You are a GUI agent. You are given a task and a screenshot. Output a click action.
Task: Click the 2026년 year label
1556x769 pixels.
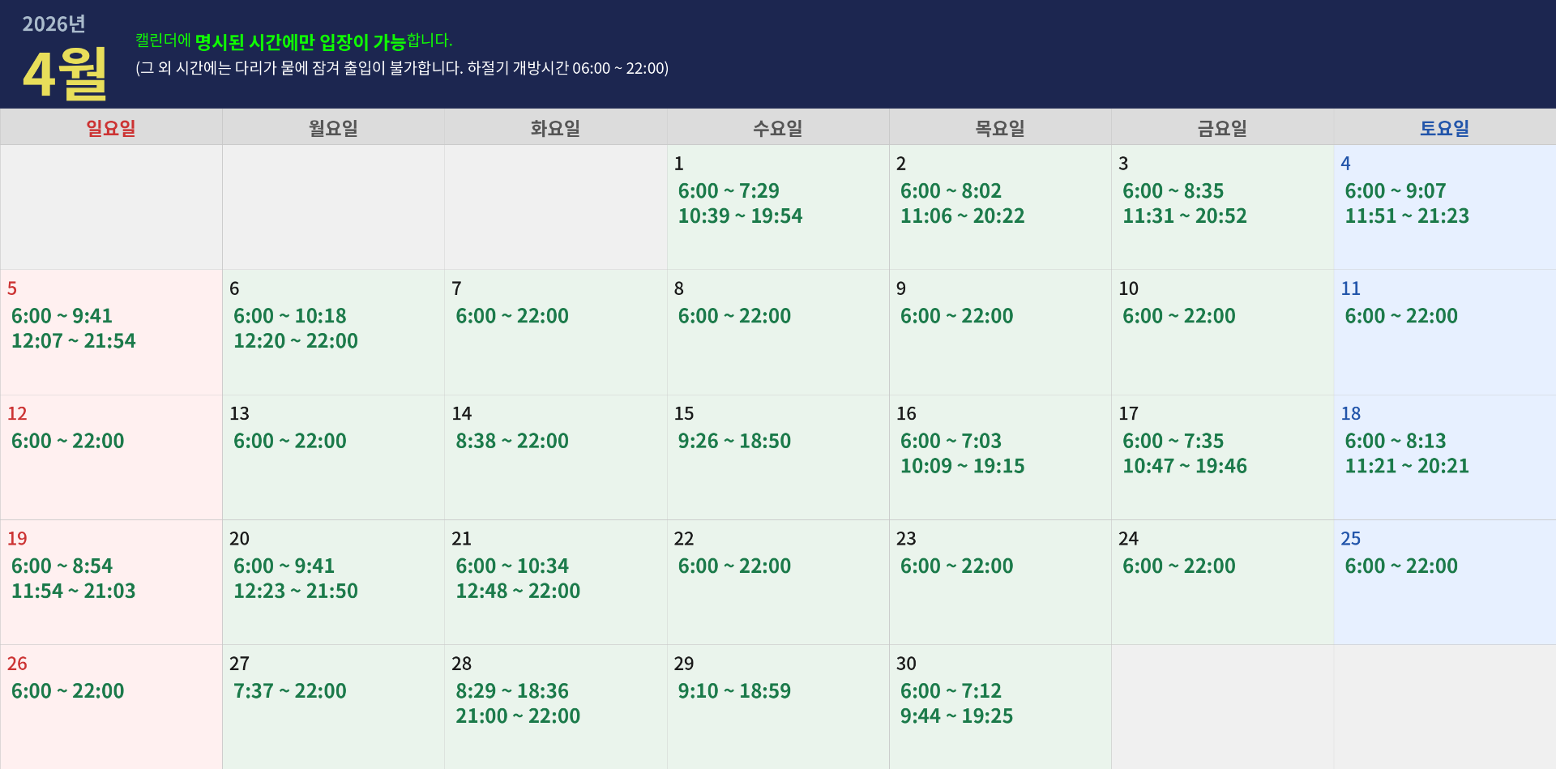(x=53, y=24)
